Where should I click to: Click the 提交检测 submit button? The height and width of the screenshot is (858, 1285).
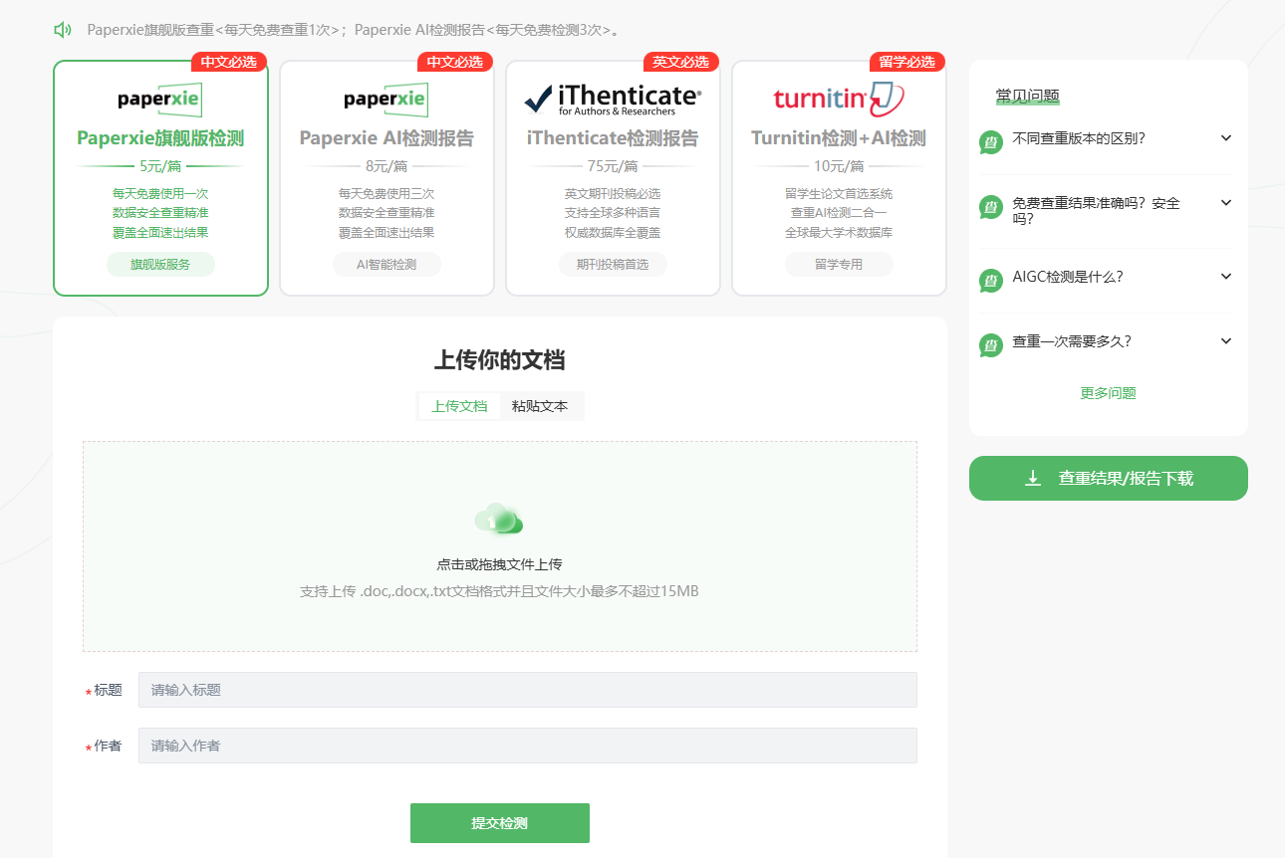(x=500, y=823)
